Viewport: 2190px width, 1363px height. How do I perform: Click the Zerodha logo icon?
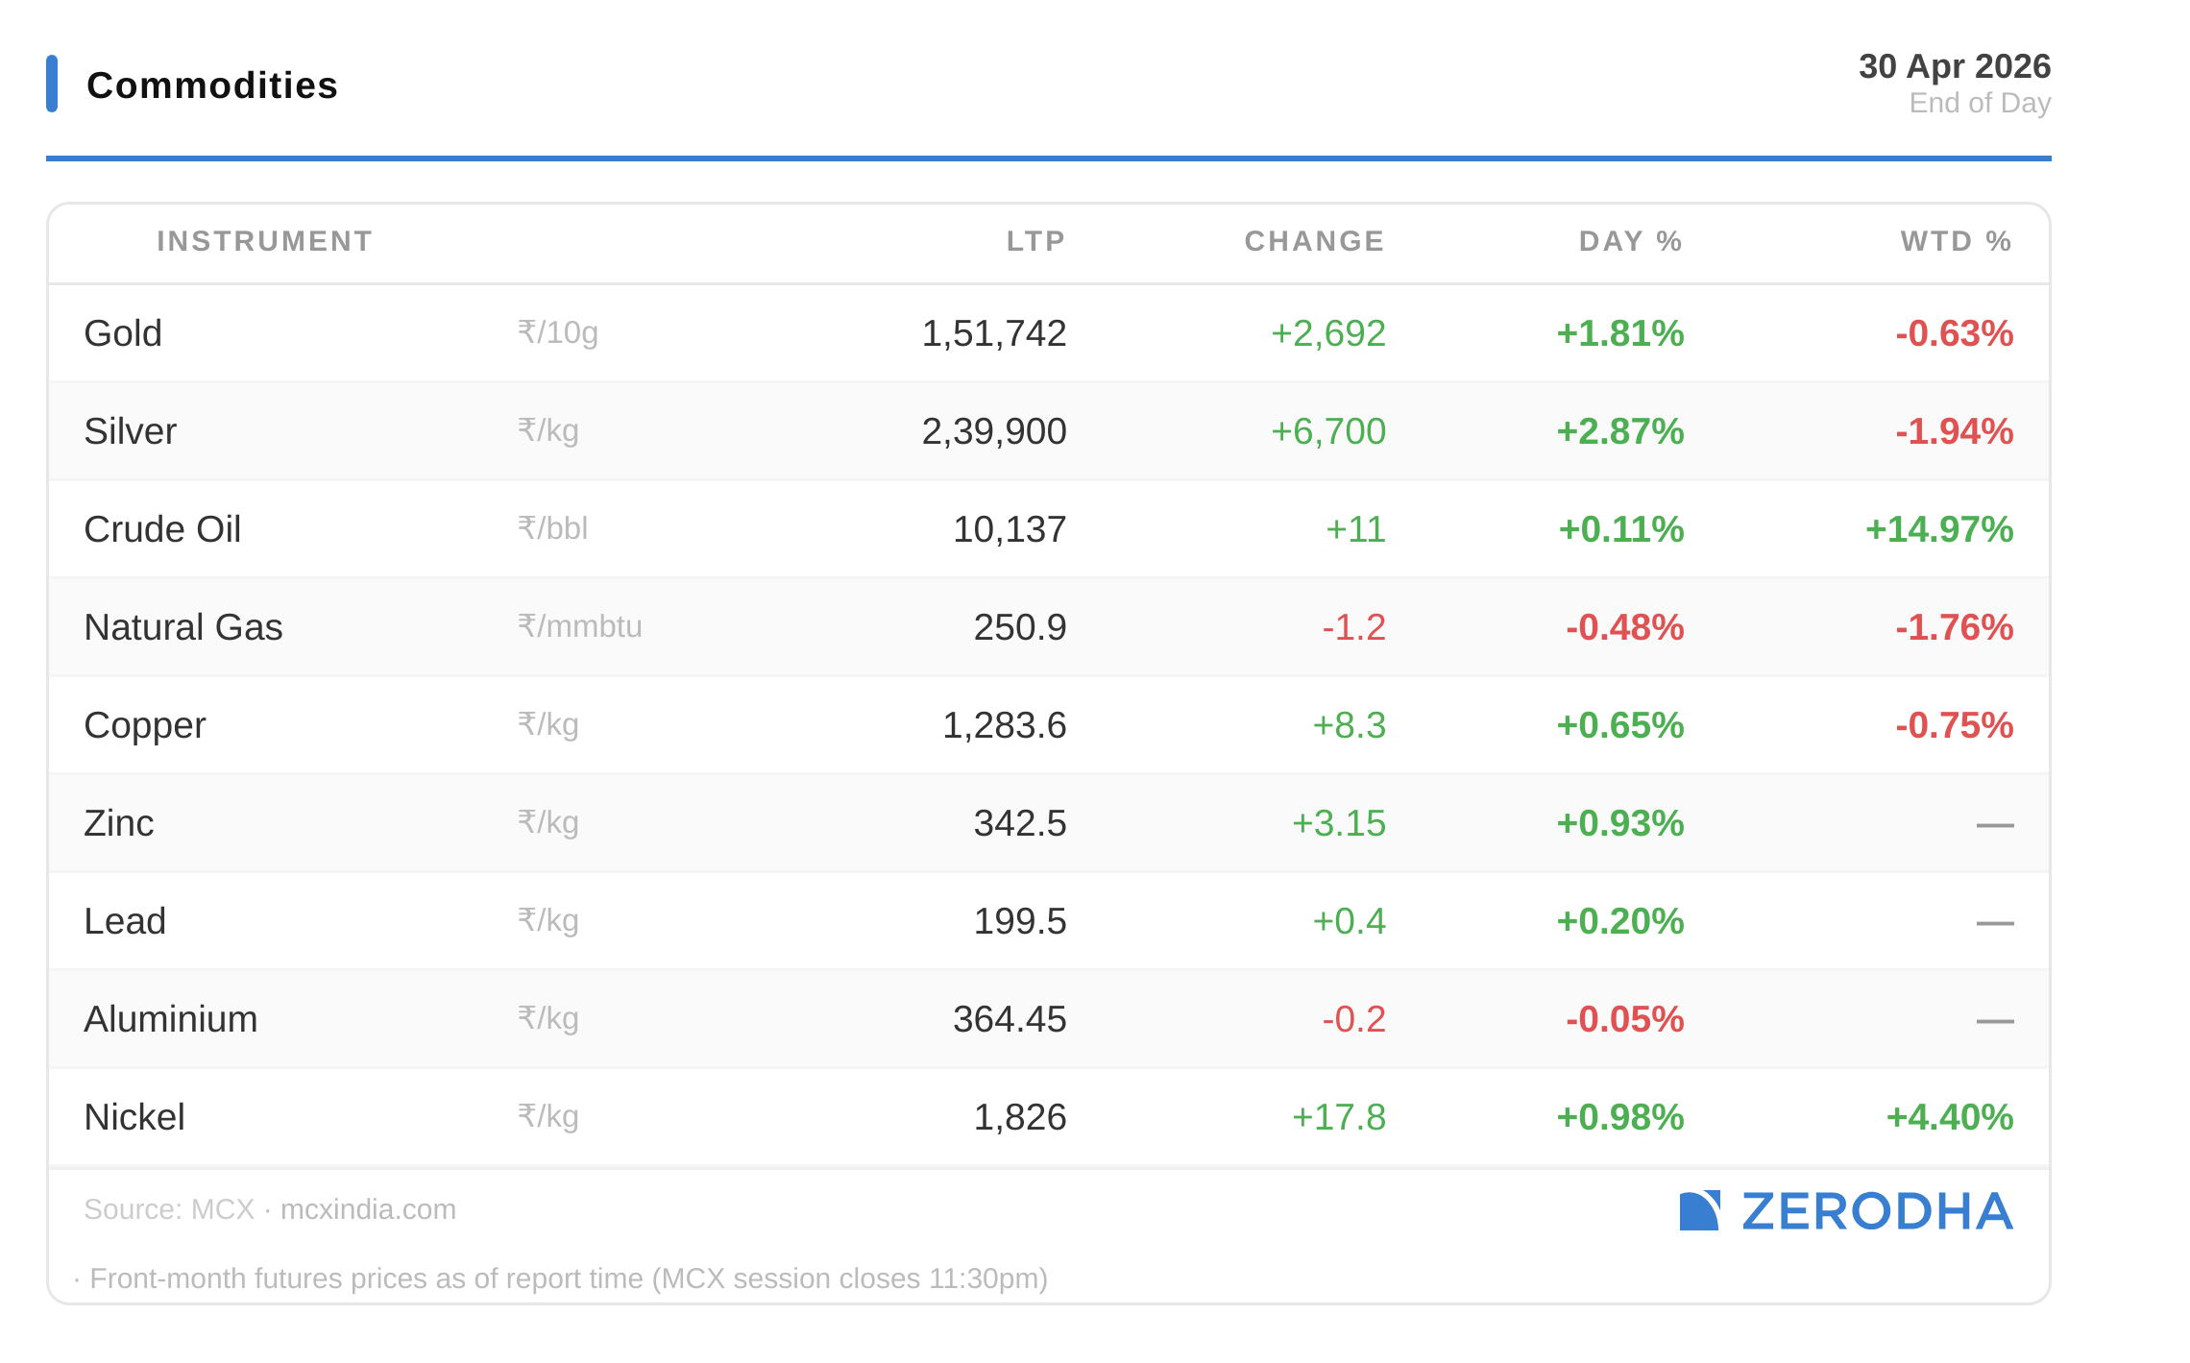[x=1698, y=1210]
